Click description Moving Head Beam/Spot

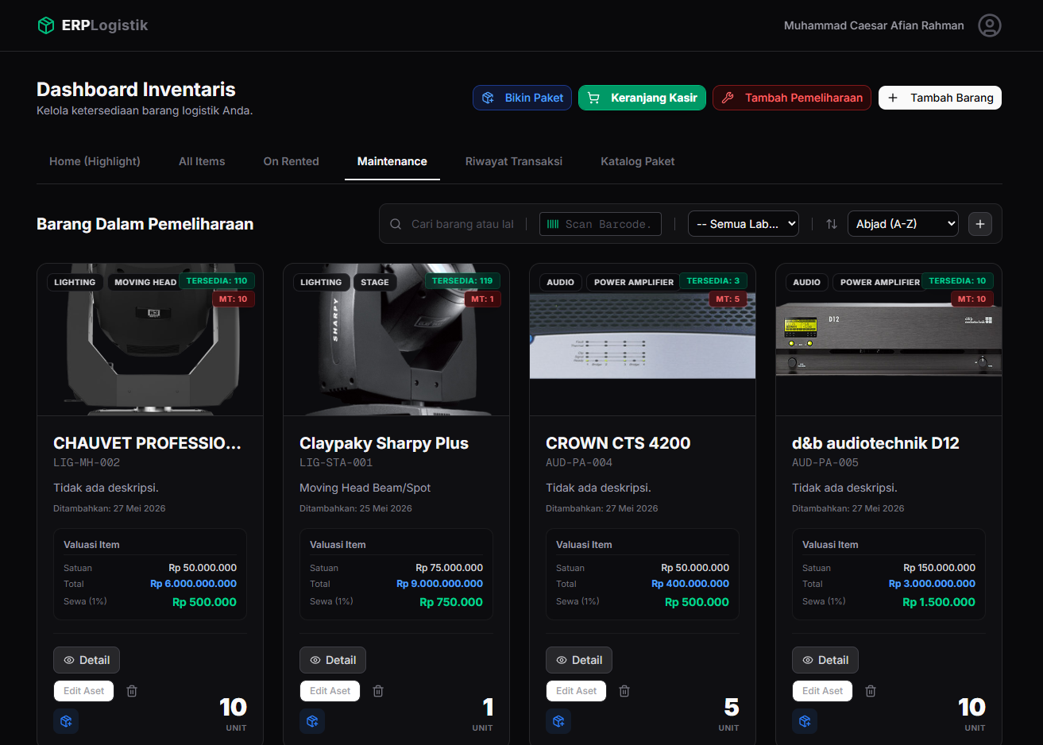pyautogui.click(x=365, y=488)
